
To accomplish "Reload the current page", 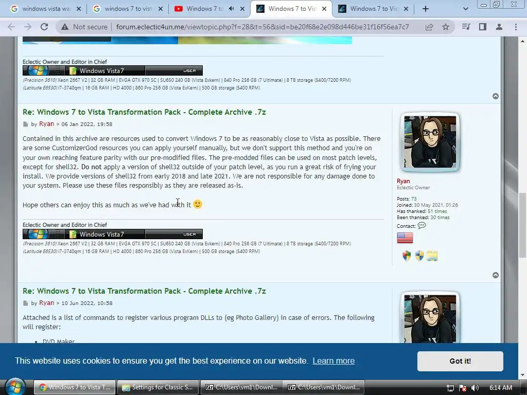I will tap(44, 27).
